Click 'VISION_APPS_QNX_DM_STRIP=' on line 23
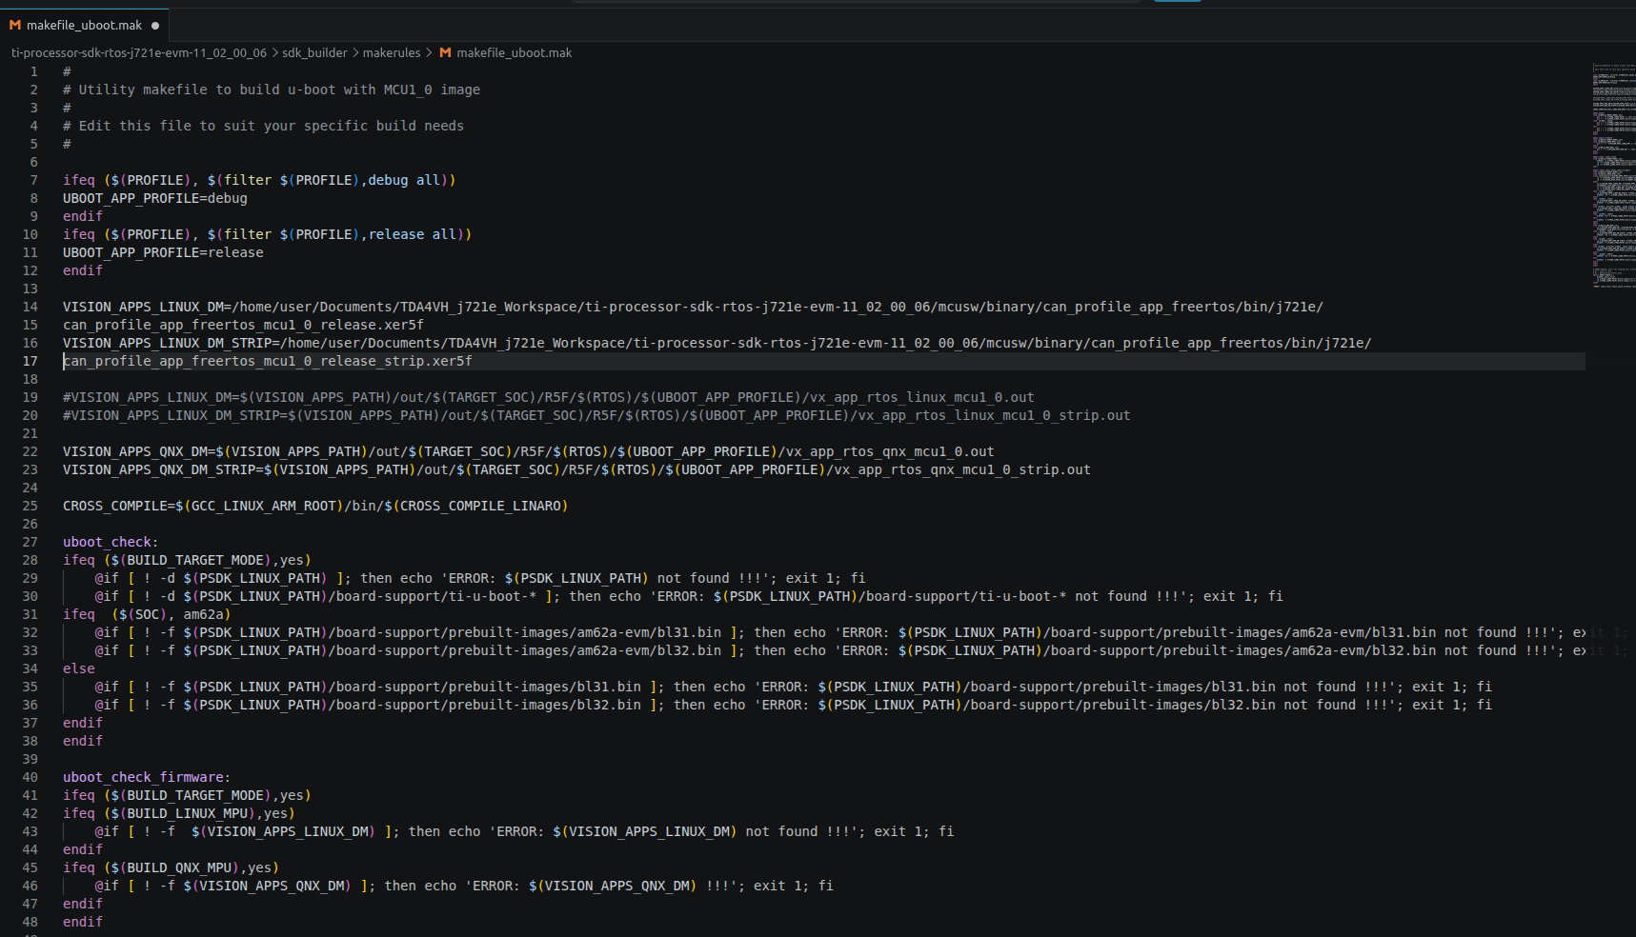 click(x=576, y=470)
